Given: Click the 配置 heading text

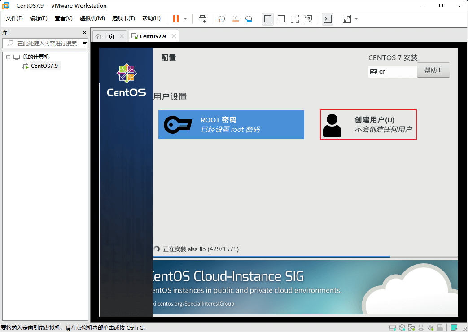Looking at the screenshot, I should (x=169, y=57).
